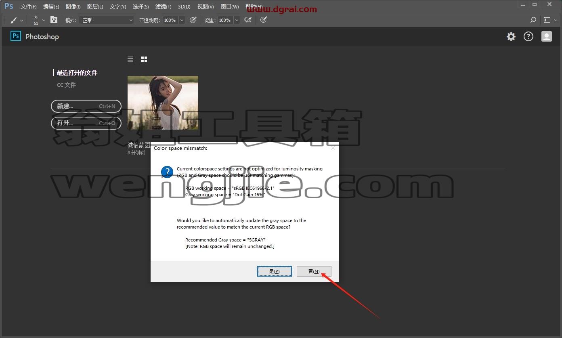The height and width of the screenshot is (338, 562).
Task: Click the help question mark icon
Action: click(x=528, y=37)
